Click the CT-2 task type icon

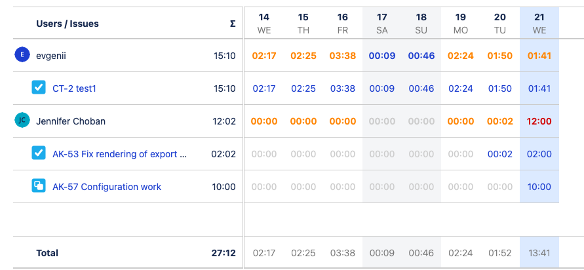pos(39,88)
